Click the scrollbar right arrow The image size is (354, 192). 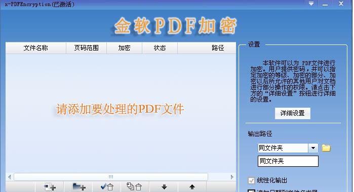point(232,177)
